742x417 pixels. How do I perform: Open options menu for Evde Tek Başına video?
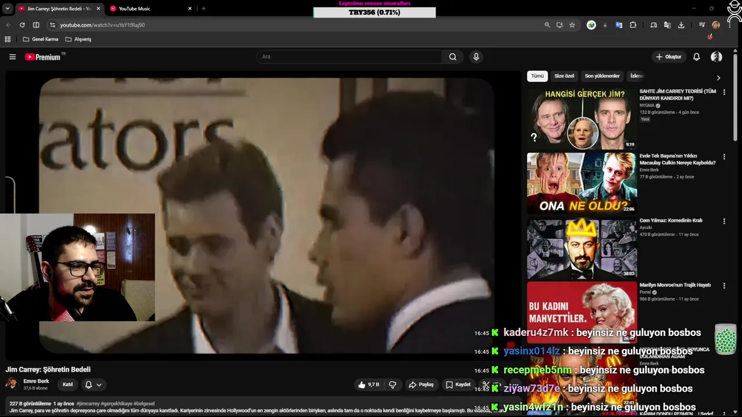[723, 157]
